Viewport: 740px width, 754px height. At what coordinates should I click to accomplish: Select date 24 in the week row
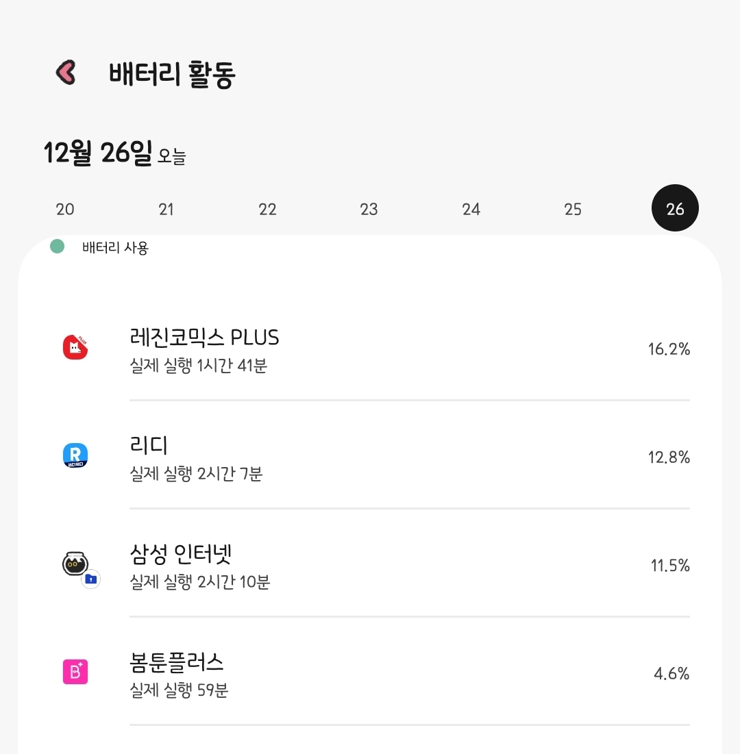click(x=471, y=209)
